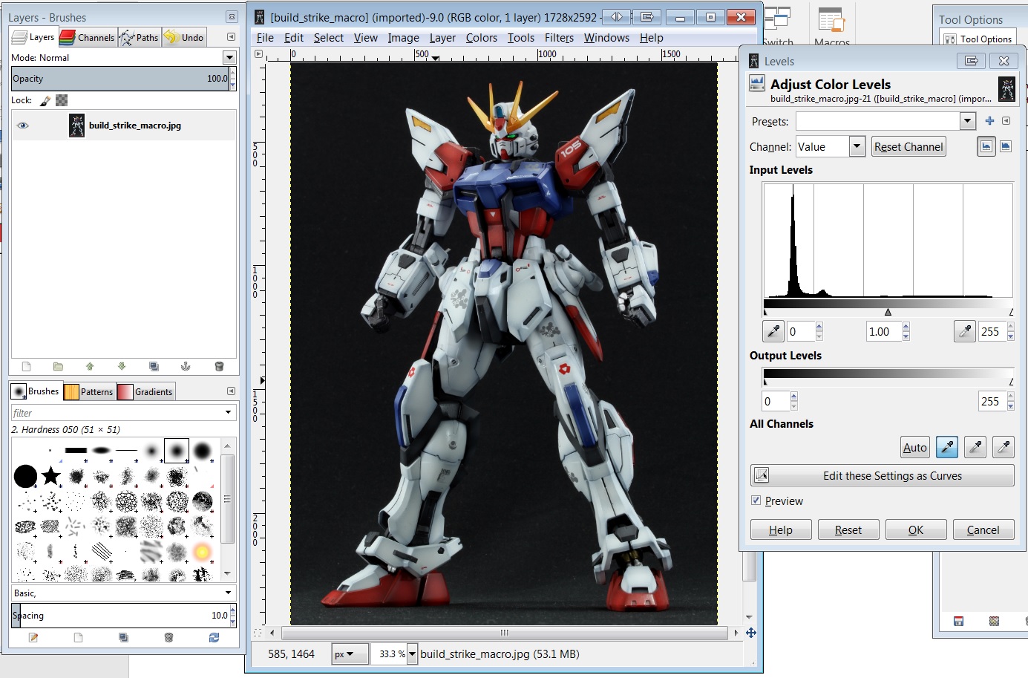Click Help in the Levels dialog
The width and height of the screenshot is (1028, 678).
tap(781, 529)
